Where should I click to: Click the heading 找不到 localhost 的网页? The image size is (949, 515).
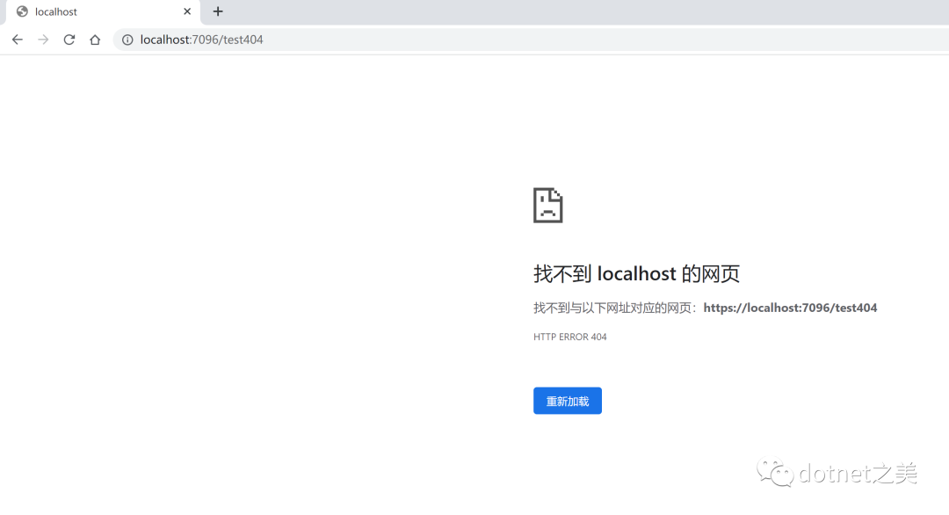pyautogui.click(x=636, y=273)
